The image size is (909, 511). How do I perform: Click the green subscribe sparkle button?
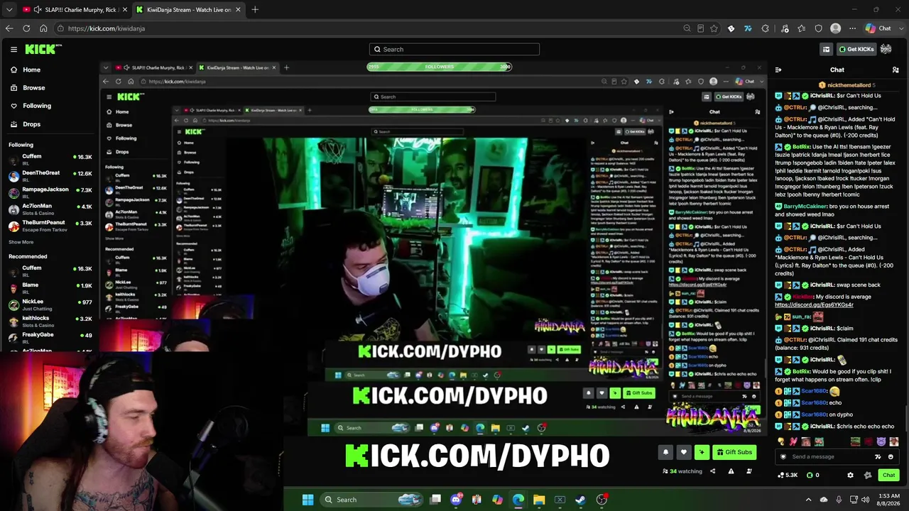pos(702,452)
